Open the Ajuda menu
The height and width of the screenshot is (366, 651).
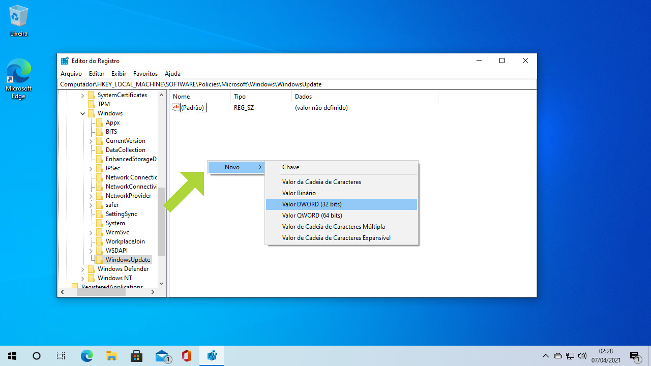(x=173, y=74)
